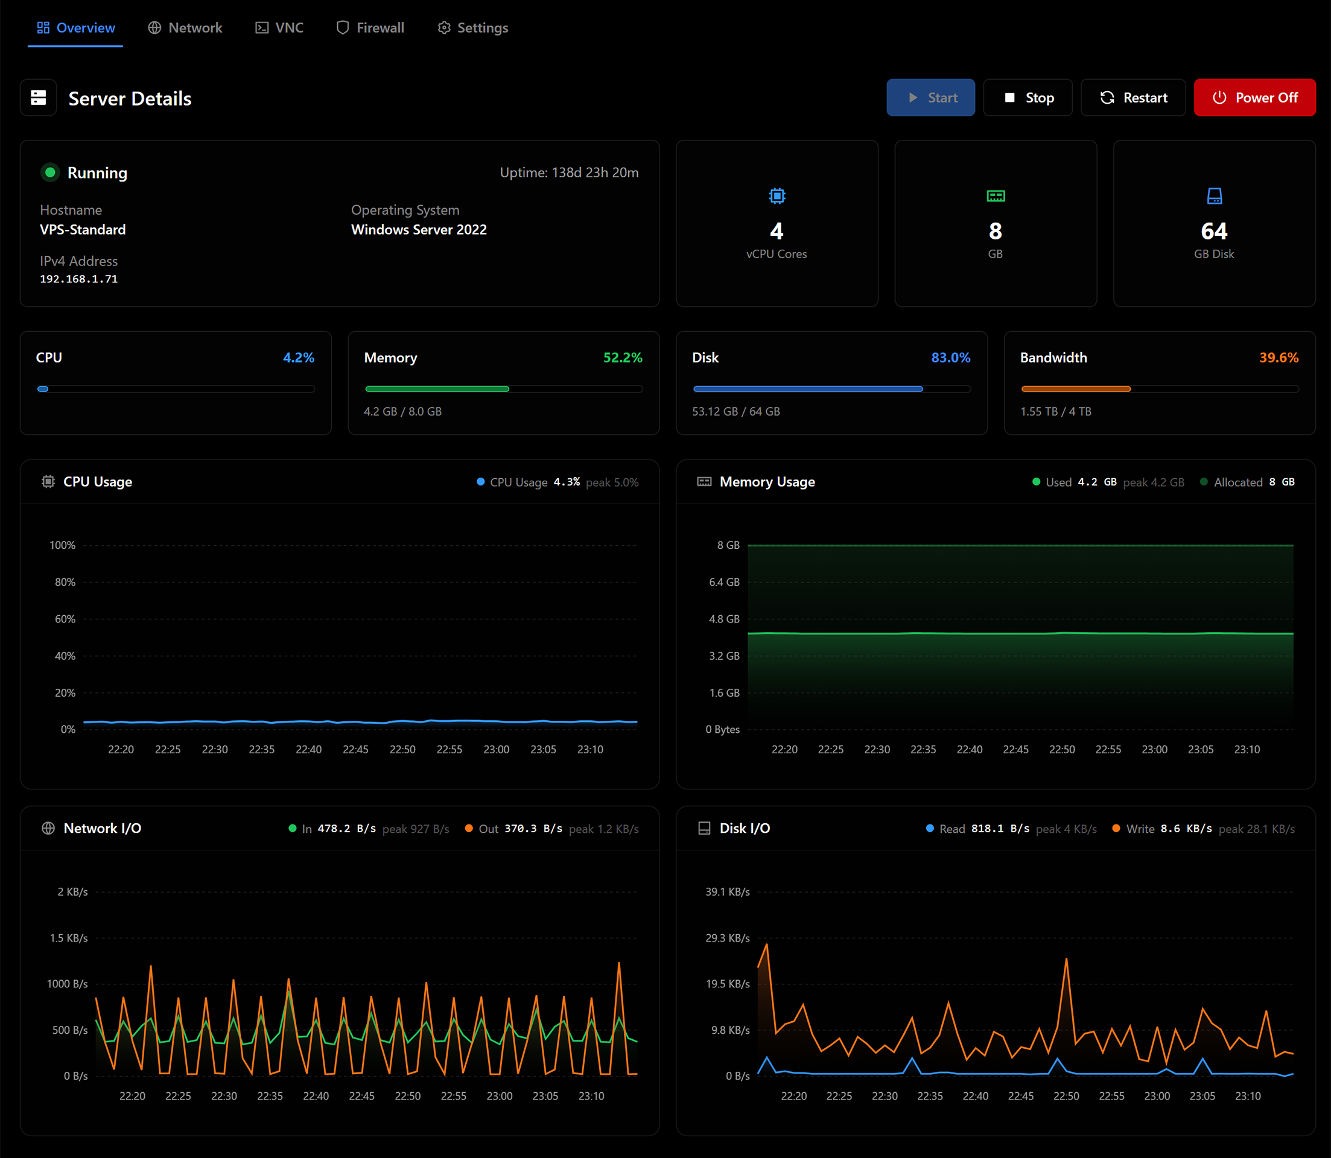Open the Firewall tab
Image resolution: width=1331 pixels, height=1158 pixels.
(x=370, y=28)
